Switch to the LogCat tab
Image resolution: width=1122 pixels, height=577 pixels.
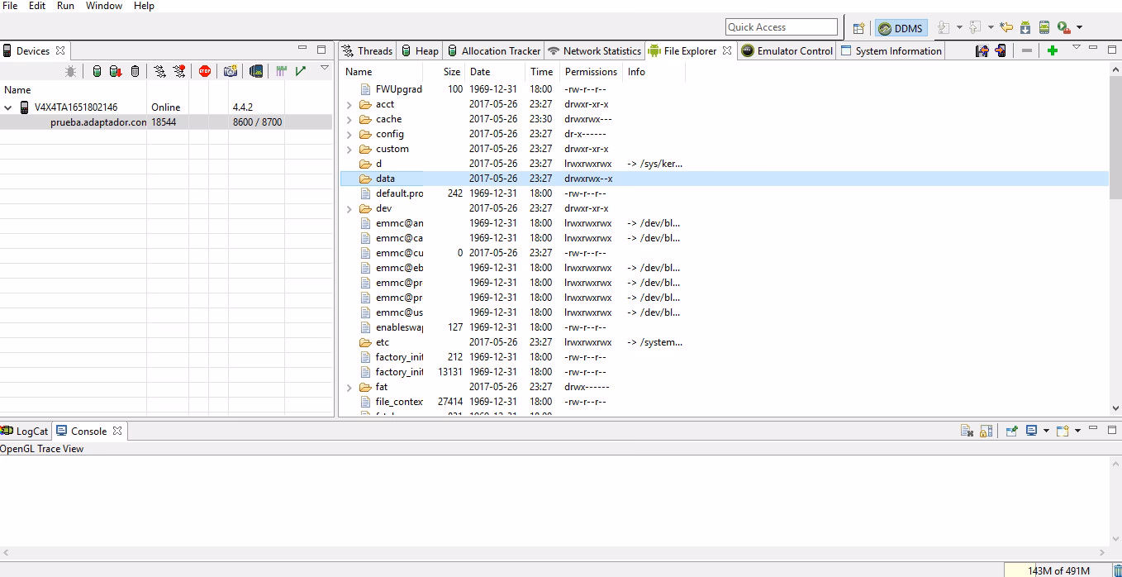click(x=25, y=431)
